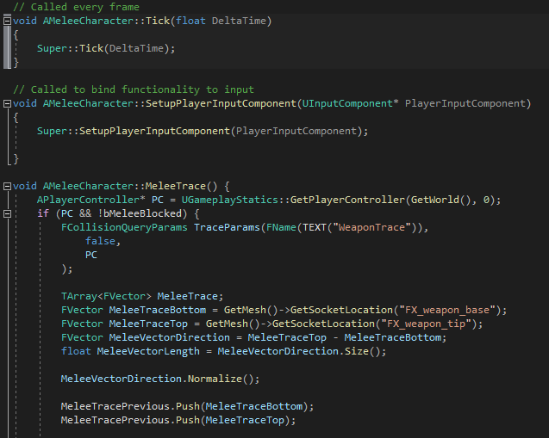Click the "FX_weapon_base" string literal

pyautogui.click(x=446, y=310)
